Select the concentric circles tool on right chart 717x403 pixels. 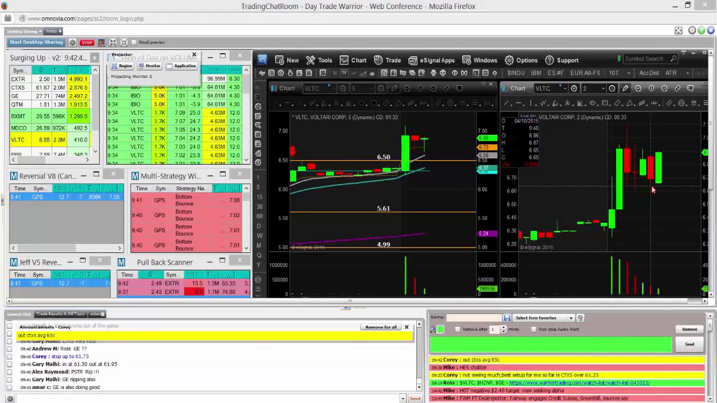[682, 104]
